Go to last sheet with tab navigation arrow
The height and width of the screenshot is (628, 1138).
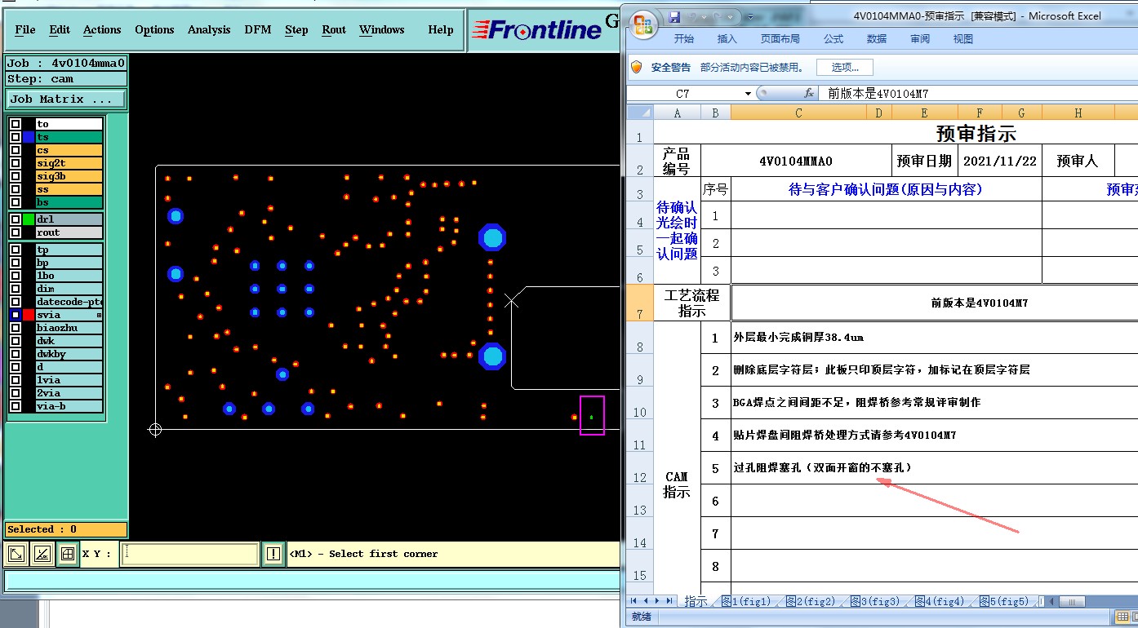coord(669,601)
